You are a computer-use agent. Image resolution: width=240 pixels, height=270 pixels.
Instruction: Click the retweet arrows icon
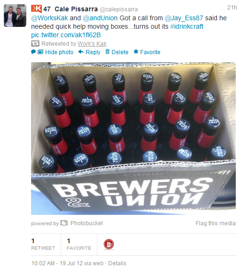tap(35, 43)
